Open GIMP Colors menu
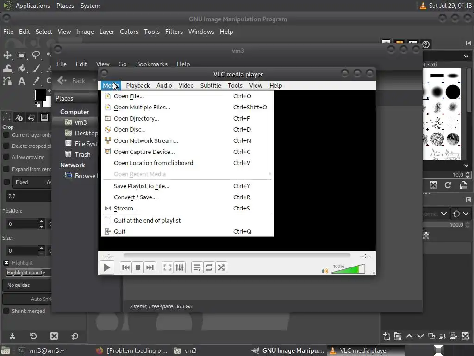This screenshot has width=474, height=356. [129, 32]
